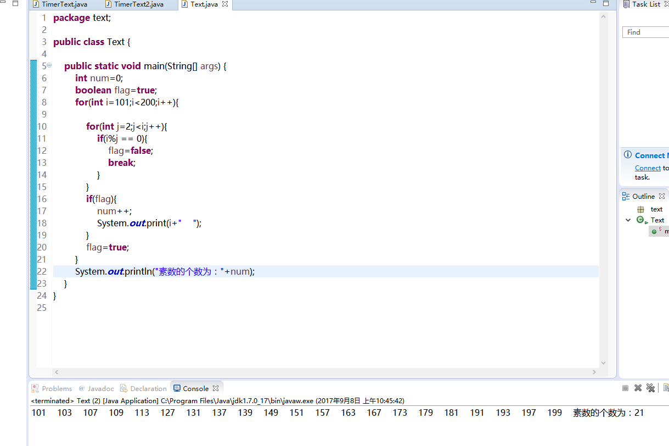Click the Problems view icon
The height and width of the screenshot is (446, 669).
tap(35, 388)
